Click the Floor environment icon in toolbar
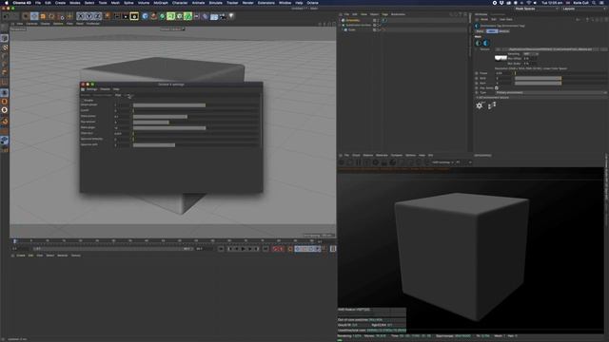 214,16
